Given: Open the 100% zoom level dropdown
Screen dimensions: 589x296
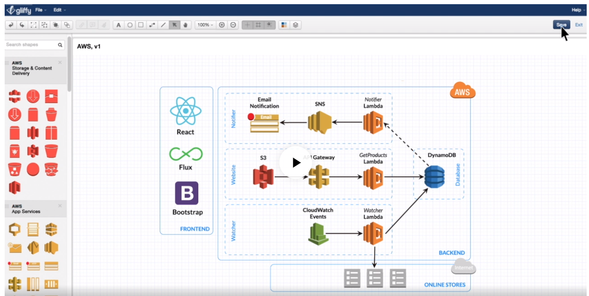Looking at the screenshot, I should point(205,25).
